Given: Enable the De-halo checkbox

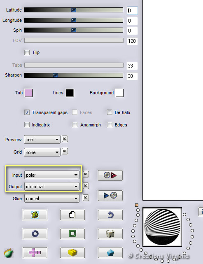Looking at the screenshot, I should coord(110,112).
